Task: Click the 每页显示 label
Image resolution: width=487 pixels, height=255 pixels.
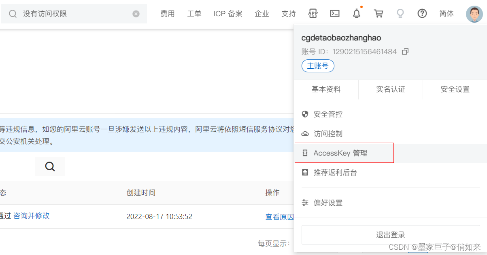Action: coord(274,244)
